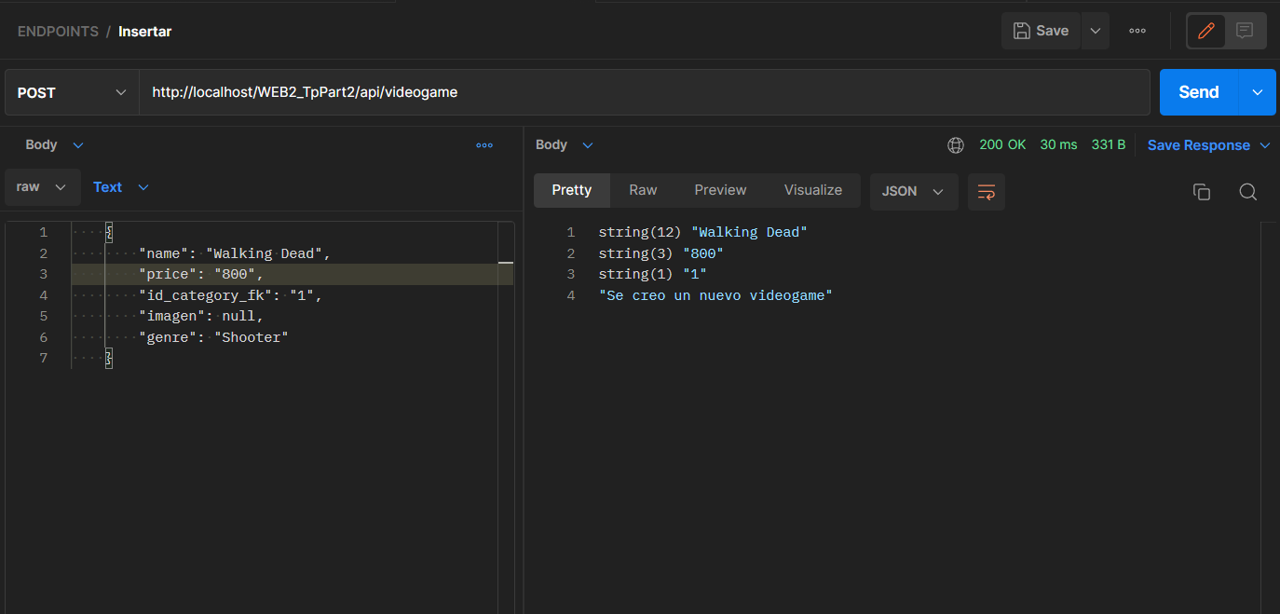Screen dimensions: 1280x614
Task: Open the search in response icon
Action: [x=1247, y=191]
